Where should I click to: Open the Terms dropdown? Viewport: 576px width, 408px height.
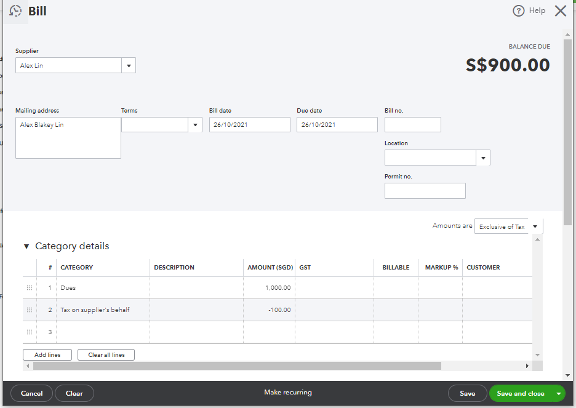[195, 124]
